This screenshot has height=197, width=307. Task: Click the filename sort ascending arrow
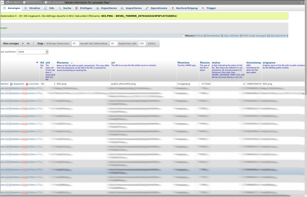[72, 63]
